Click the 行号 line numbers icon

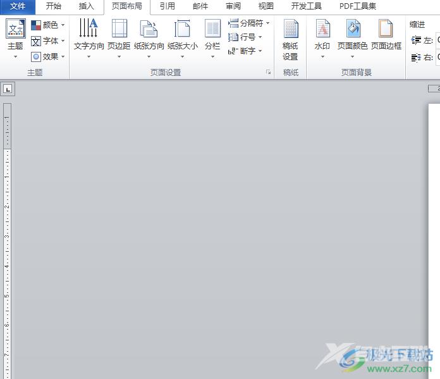pos(233,37)
